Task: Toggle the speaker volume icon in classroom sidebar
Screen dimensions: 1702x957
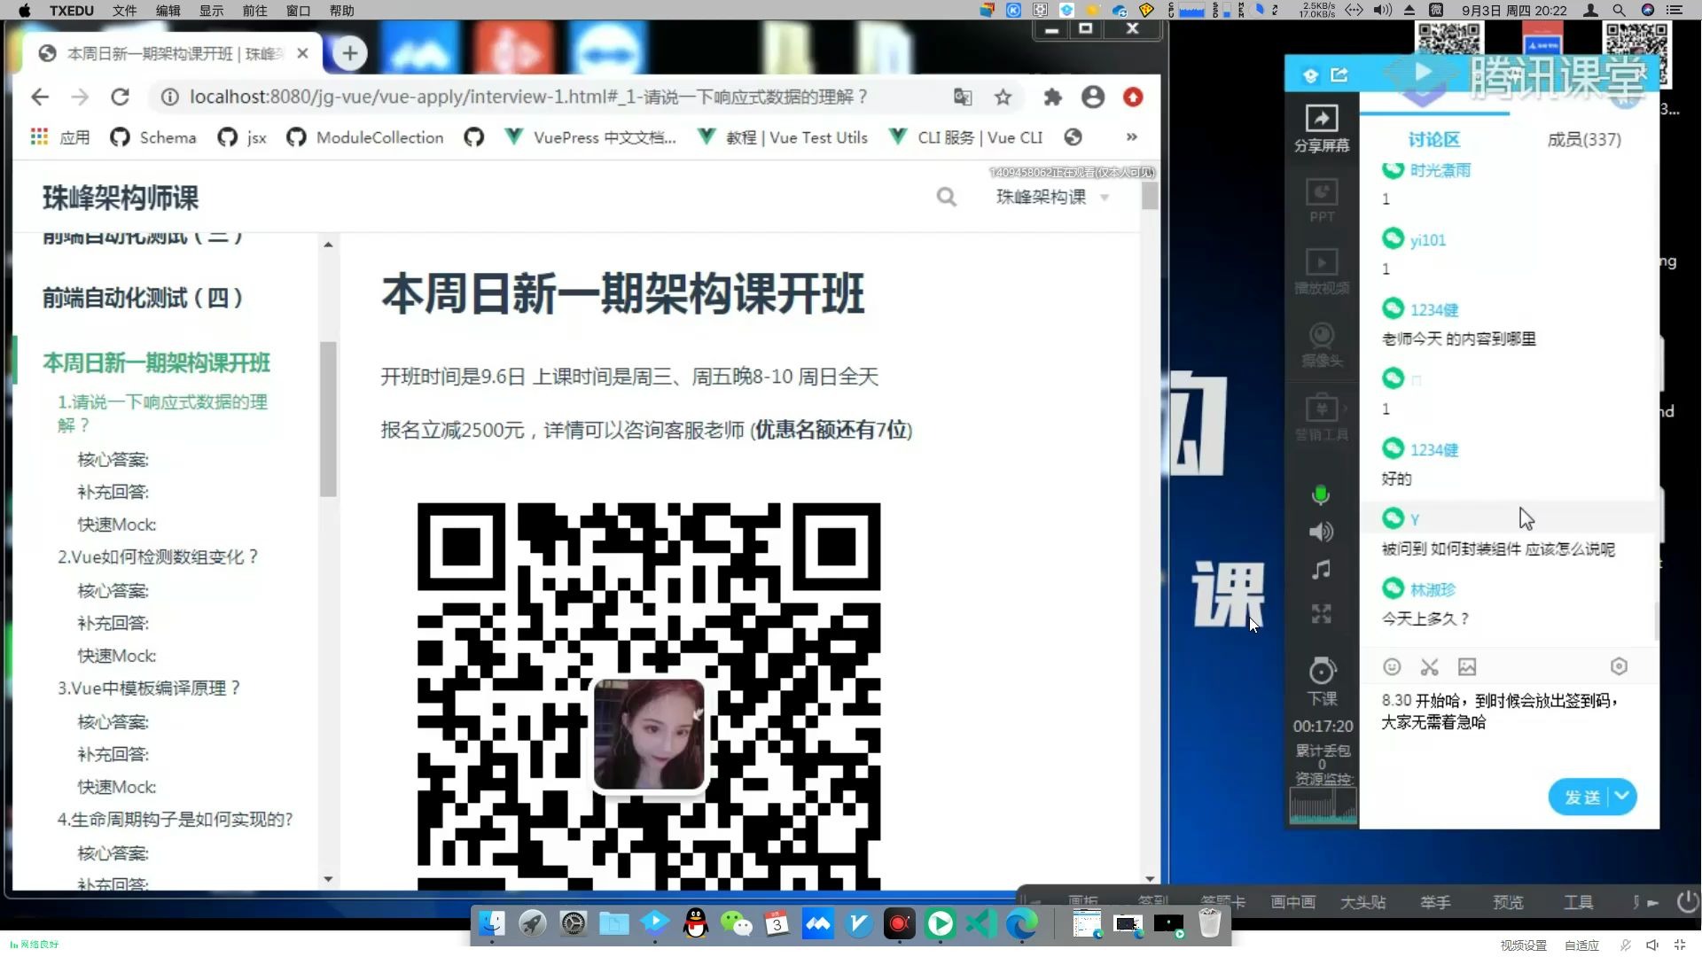Action: [x=1321, y=532]
